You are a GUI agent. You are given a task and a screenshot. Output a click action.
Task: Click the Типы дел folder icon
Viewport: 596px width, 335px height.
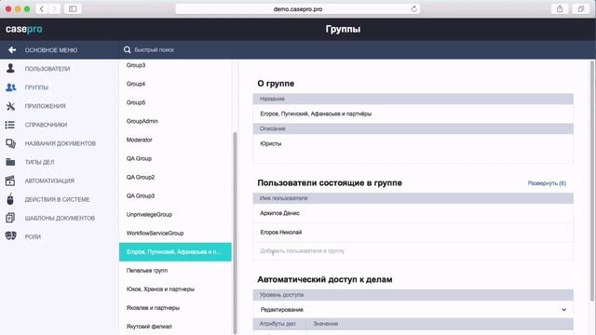click(x=10, y=162)
